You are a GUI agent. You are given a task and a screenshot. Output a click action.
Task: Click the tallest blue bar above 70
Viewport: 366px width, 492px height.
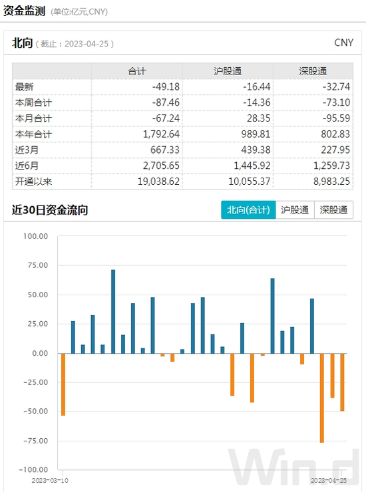pyautogui.click(x=113, y=311)
